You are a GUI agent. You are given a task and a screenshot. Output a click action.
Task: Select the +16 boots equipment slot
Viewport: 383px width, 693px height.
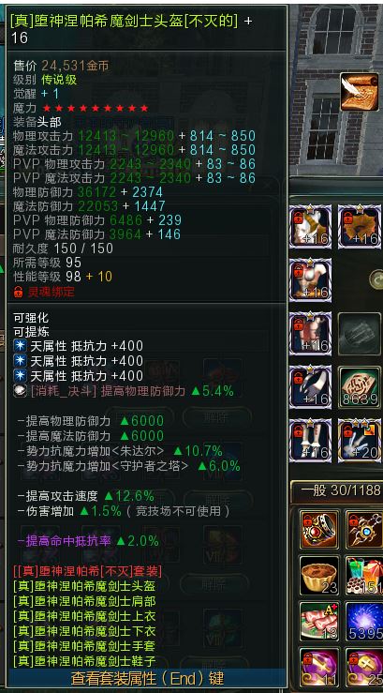pyautogui.click(x=310, y=441)
